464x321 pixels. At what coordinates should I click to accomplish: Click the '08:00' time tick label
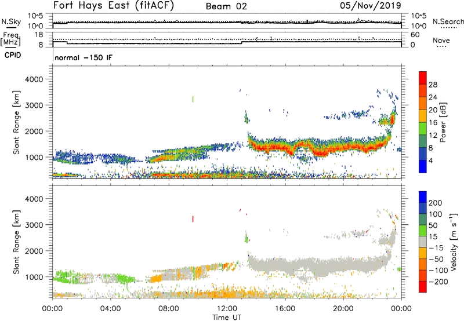[168, 309]
